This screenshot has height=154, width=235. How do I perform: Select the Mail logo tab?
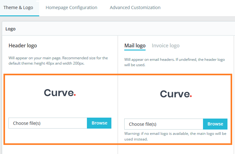[x=135, y=46]
